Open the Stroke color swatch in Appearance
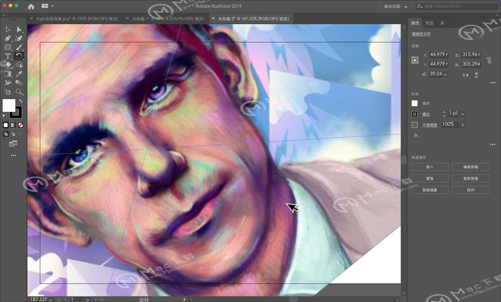Viewport: 501px width, 302px height. click(414, 114)
